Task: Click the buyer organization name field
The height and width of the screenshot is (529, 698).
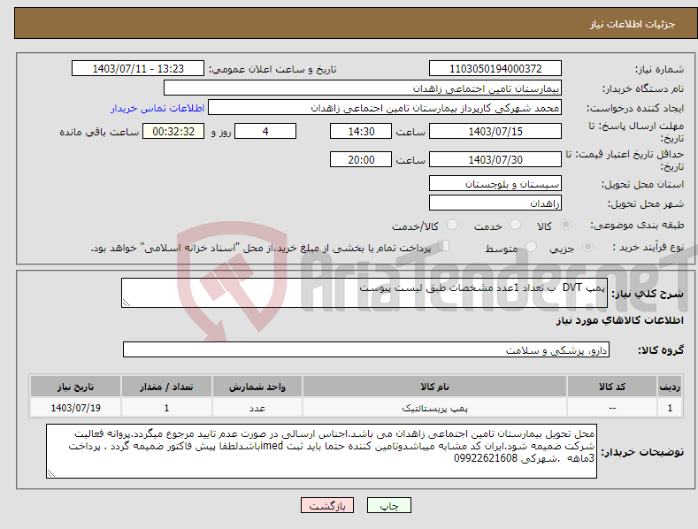Action: click(363, 88)
